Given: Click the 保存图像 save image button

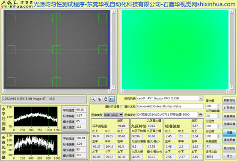Looking at the screenshot, I should coord(229,140).
